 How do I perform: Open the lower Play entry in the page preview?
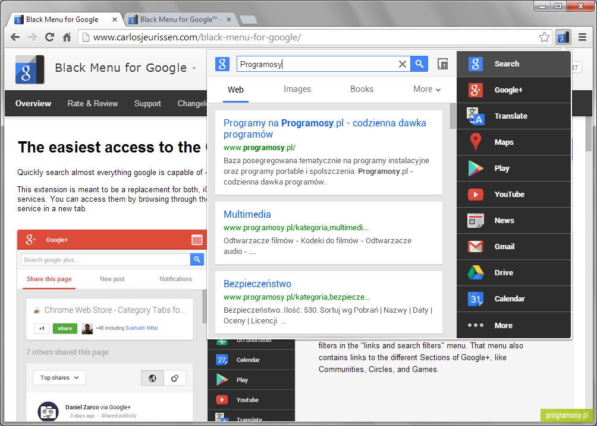(x=252, y=380)
